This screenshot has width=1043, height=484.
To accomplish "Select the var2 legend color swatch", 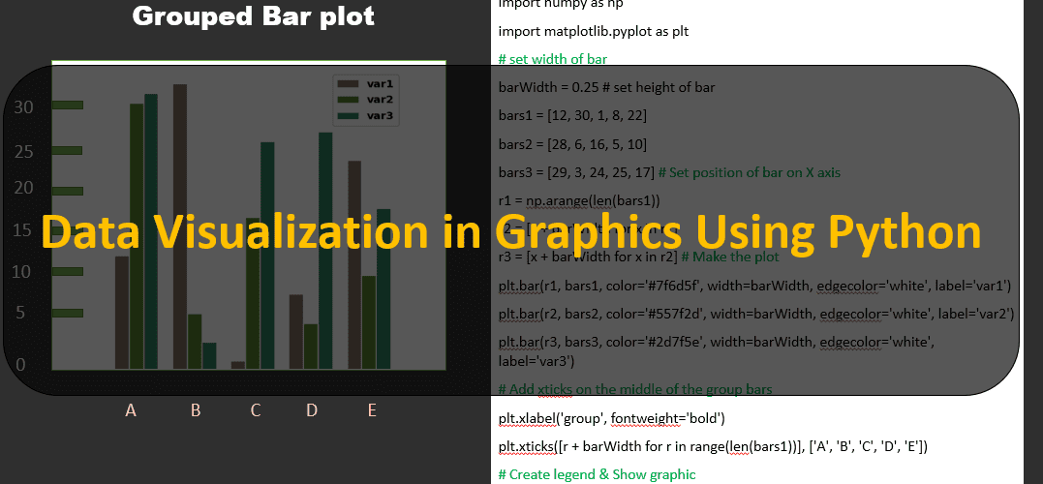I will 348,100.
